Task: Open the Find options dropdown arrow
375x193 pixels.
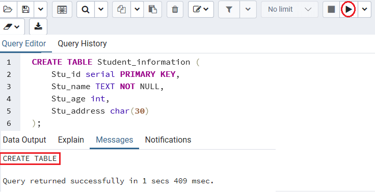Action: tap(101, 9)
